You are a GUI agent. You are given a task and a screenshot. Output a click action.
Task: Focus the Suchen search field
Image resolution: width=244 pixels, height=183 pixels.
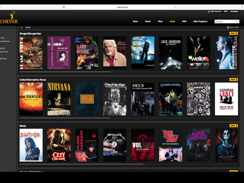tap(227, 22)
